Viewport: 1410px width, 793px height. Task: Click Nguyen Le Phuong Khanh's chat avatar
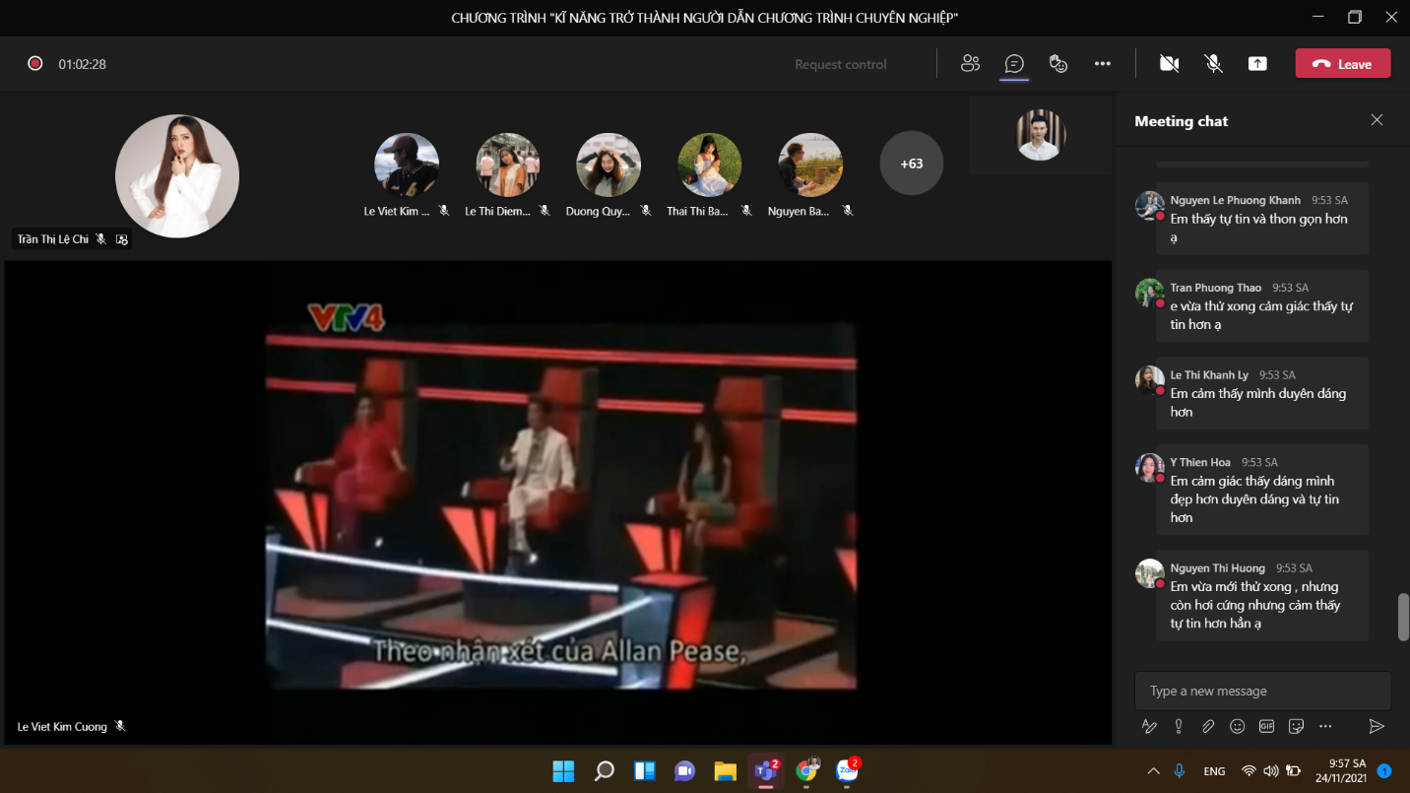pyautogui.click(x=1149, y=205)
